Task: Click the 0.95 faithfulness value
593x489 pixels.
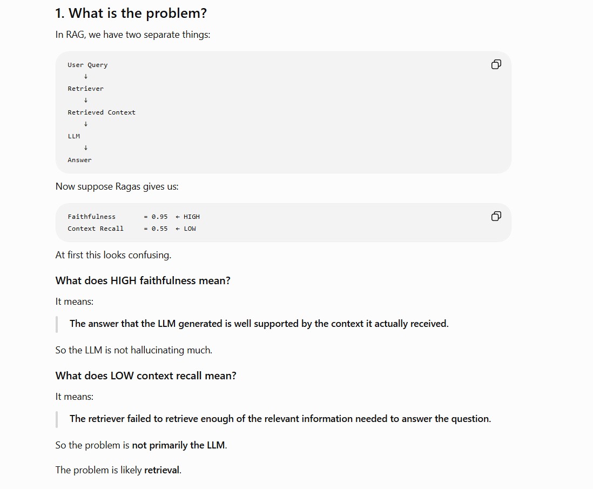Action: pyautogui.click(x=160, y=217)
